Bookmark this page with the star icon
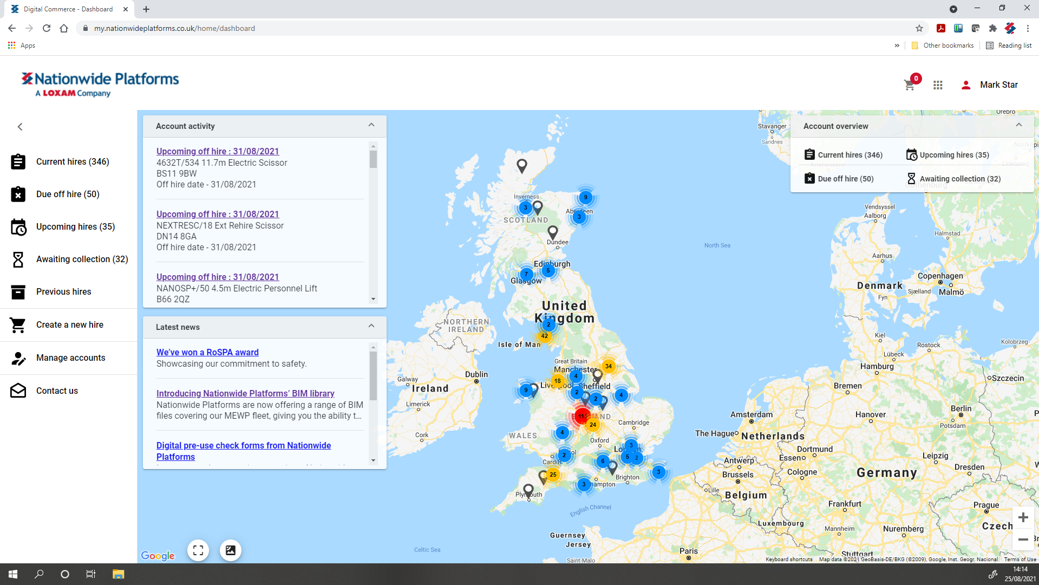Screen dimensions: 1039x585 (x=919, y=28)
